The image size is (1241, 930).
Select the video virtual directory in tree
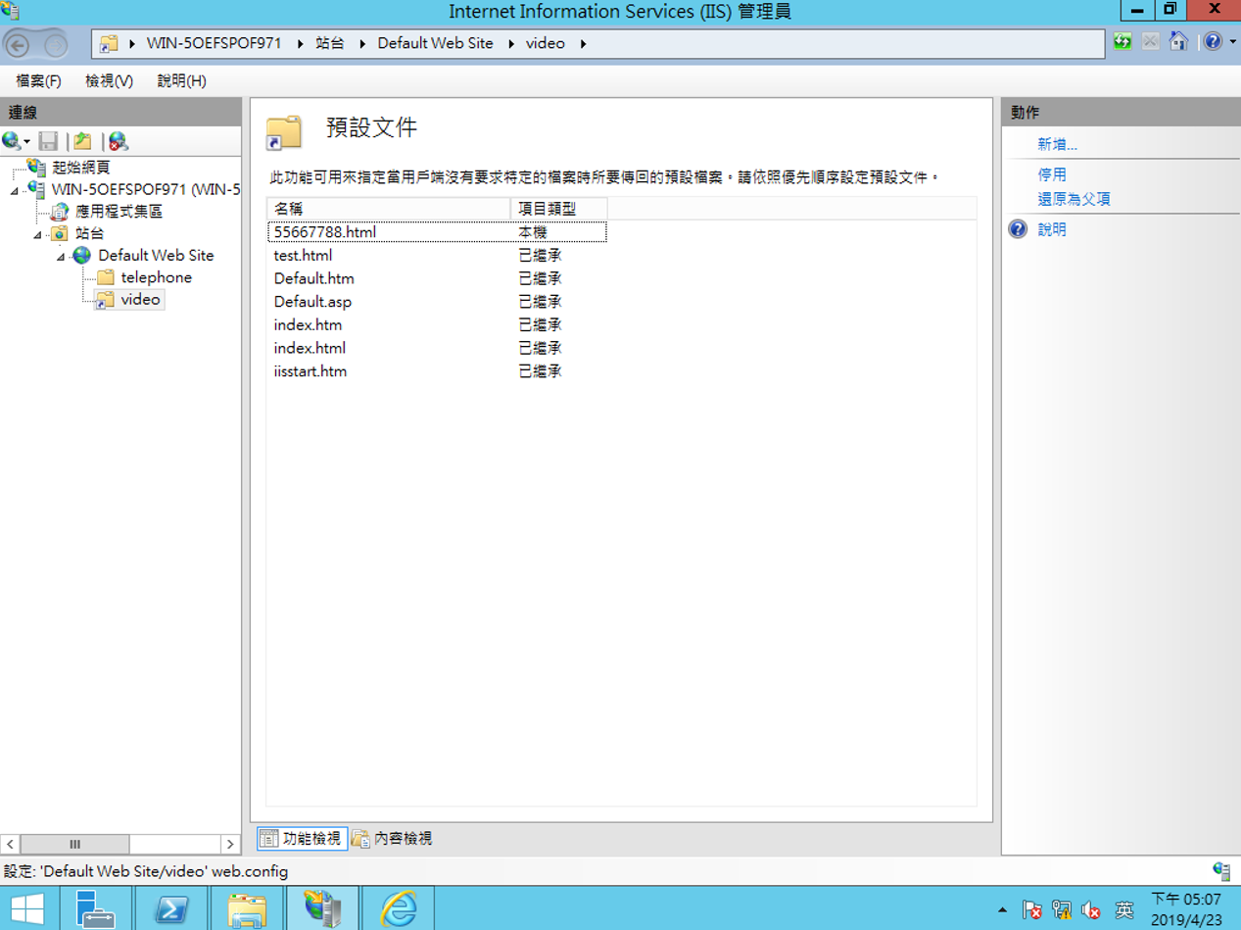pyautogui.click(x=140, y=300)
